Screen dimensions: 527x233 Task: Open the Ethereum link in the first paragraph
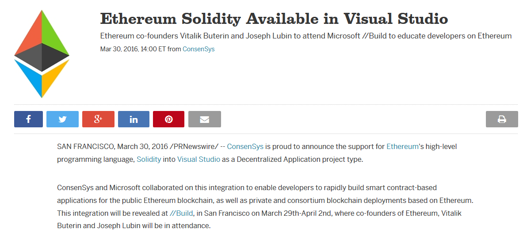click(x=402, y=147)
